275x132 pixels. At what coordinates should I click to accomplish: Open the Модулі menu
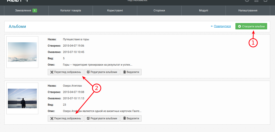click(203, 10)
